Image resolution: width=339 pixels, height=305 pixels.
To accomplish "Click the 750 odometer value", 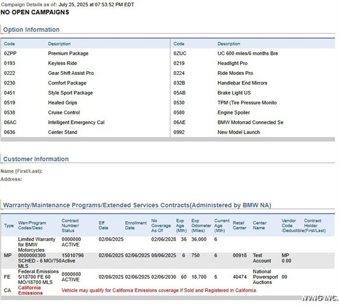I will point(195,255).
